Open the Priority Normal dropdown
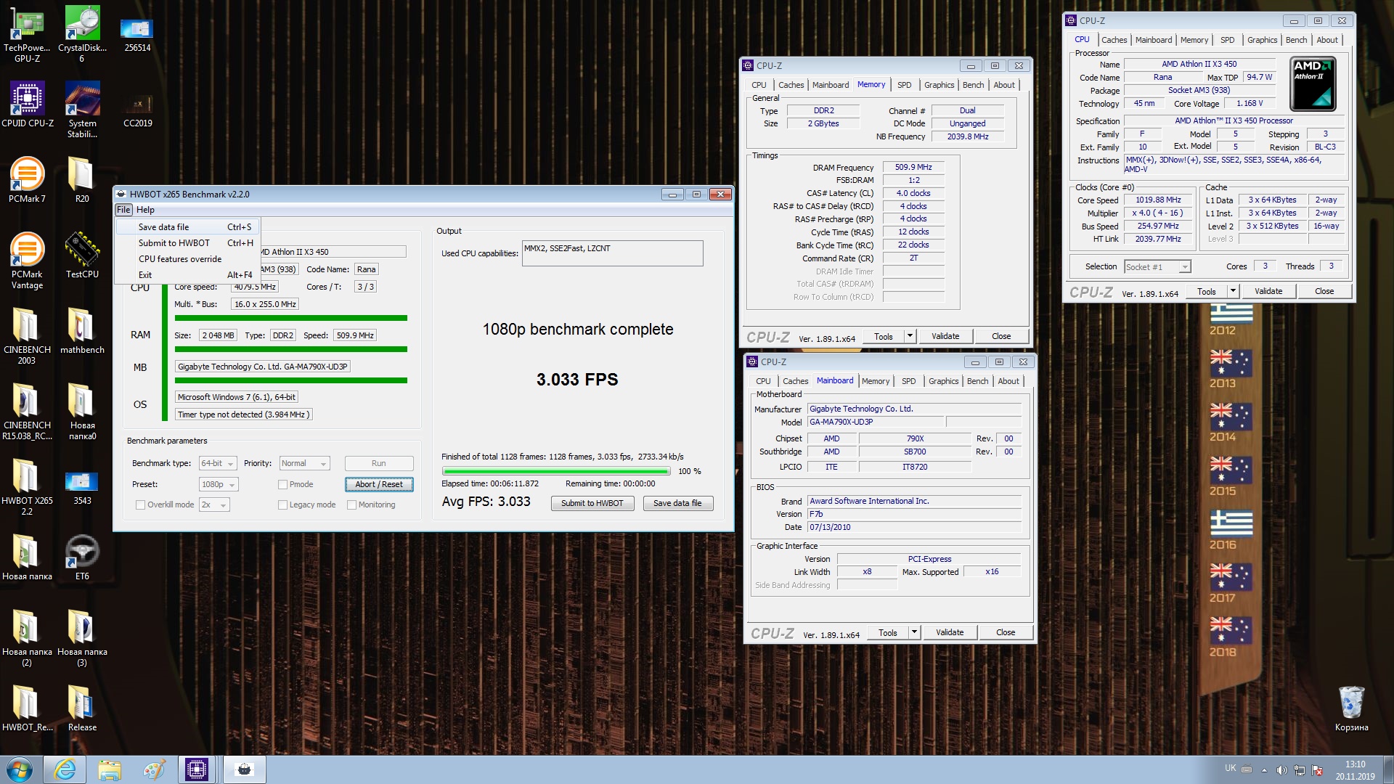Image resolution: width=1394 pixels, height=784 pixels. tap(305, 463)
